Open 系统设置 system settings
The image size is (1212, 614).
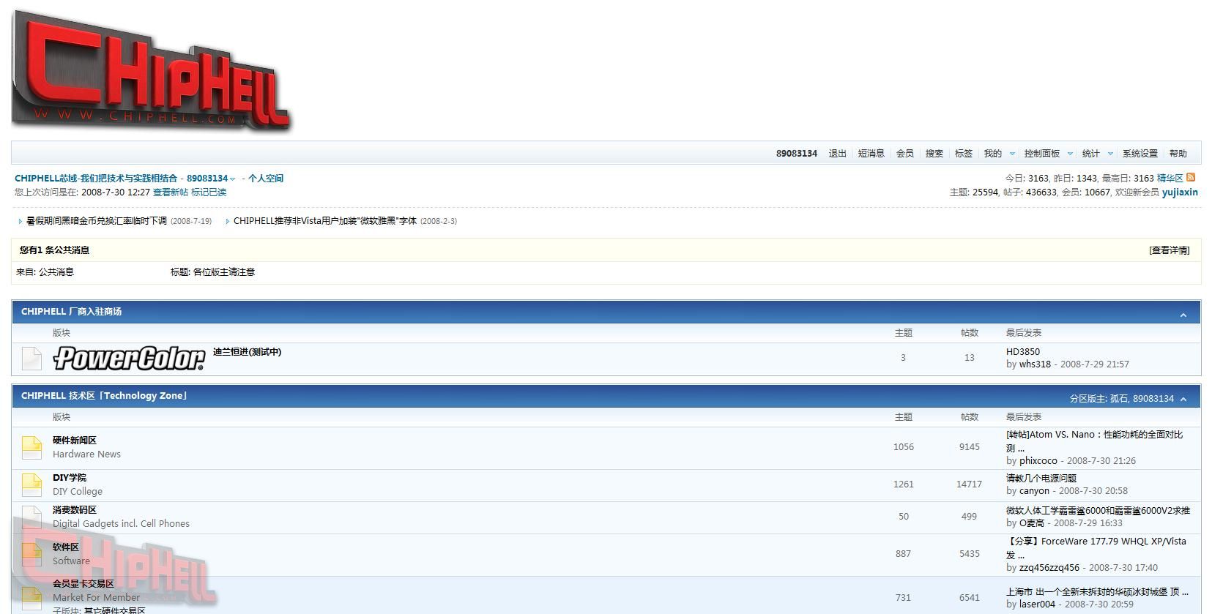[x=1139, y=154]
